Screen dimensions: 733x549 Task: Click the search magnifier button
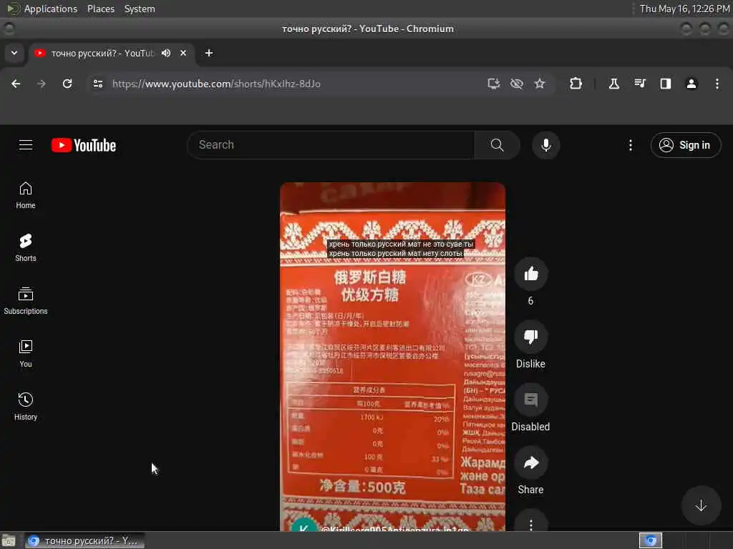click(x=497, y=145)
